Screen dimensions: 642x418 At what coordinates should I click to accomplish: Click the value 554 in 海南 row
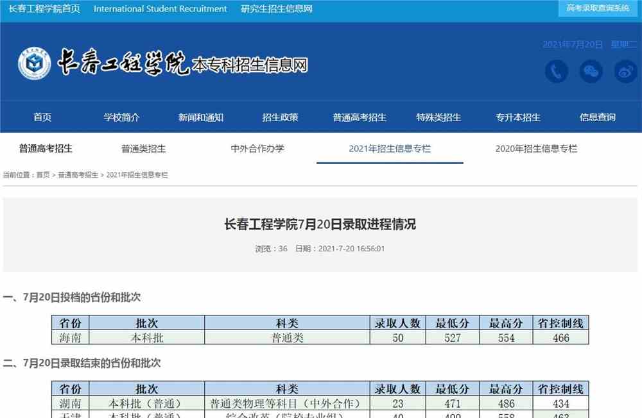(x=506, y=338)
